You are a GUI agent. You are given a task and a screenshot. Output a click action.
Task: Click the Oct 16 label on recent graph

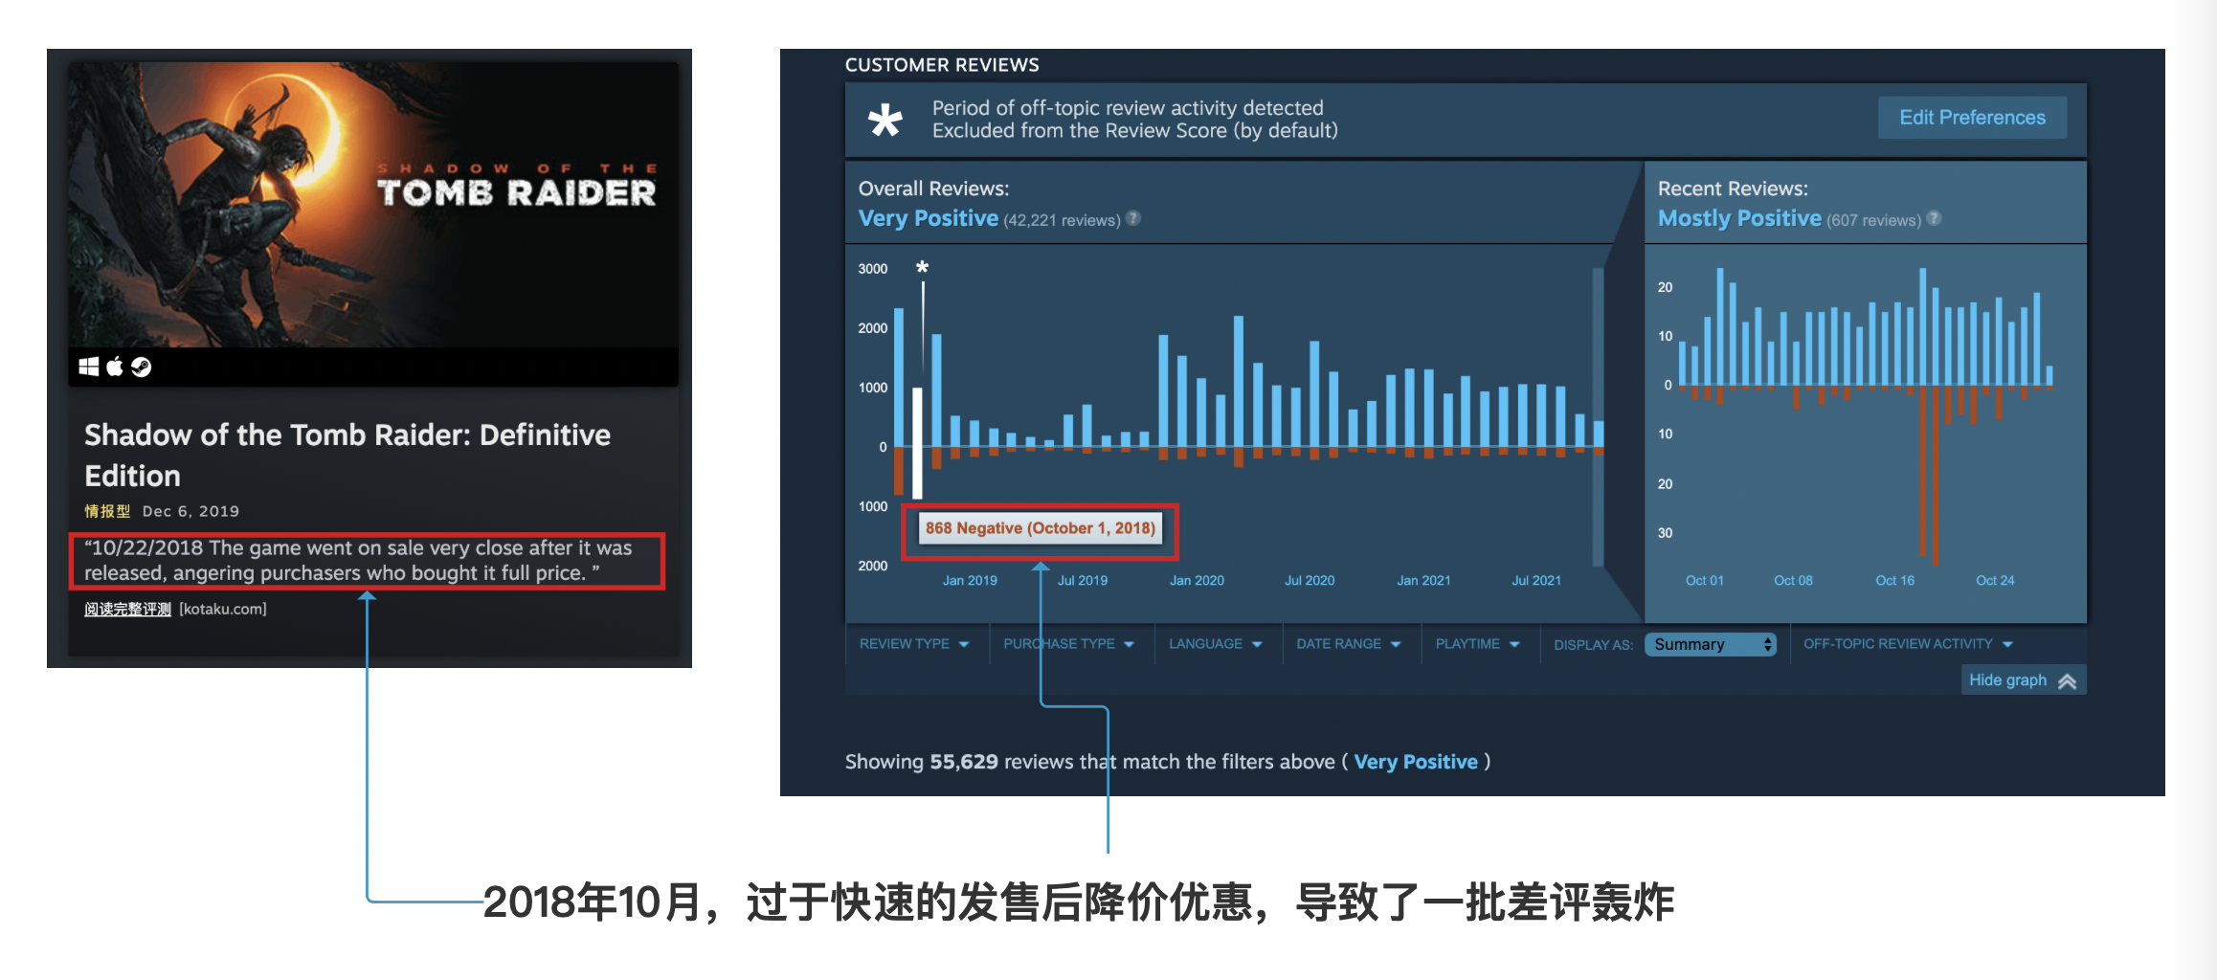click(1895, 581)
